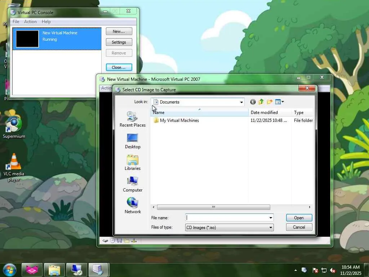Viewport: 369px width, 277px height.
Task: Click the Show desktop button
Action: (367, 270)
